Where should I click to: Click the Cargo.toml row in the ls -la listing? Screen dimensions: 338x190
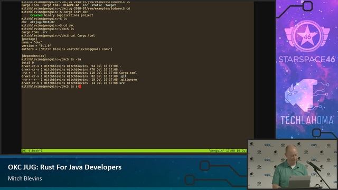[79, 73]
